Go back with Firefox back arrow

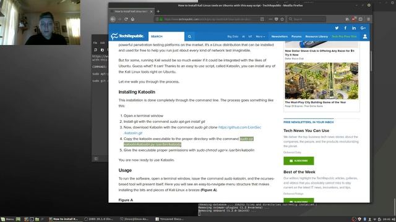[113, 19]
